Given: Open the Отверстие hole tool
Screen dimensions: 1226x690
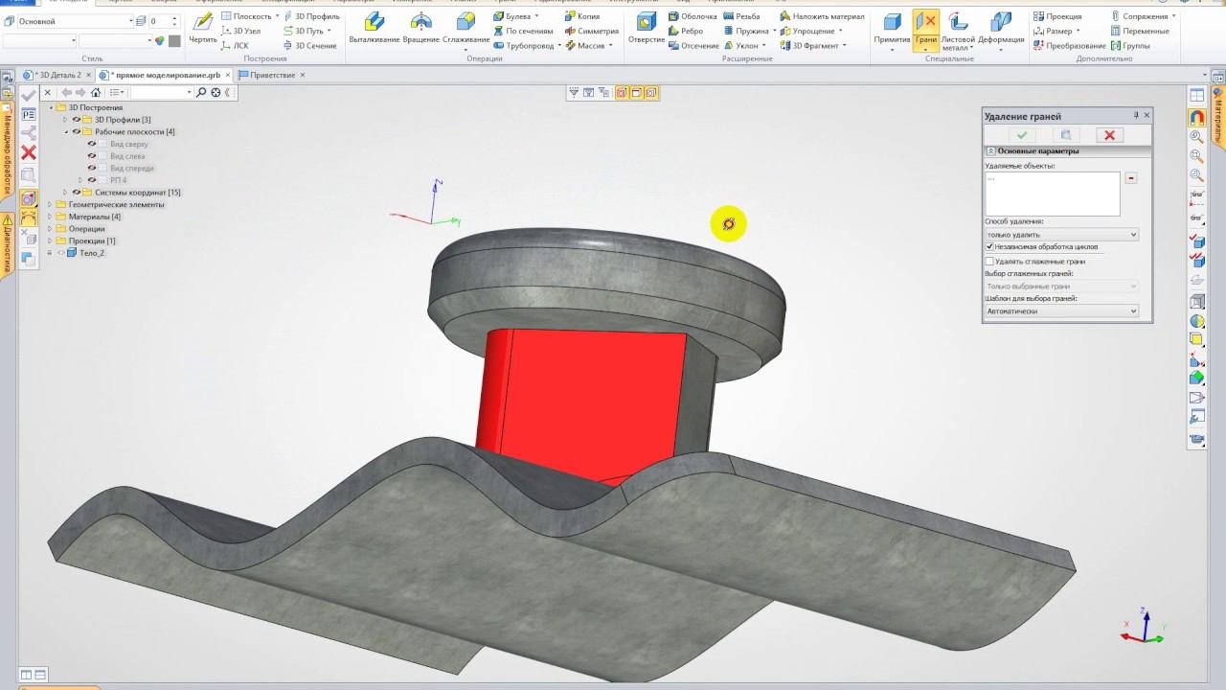Looking at the screenshot, I should point(647,27).
